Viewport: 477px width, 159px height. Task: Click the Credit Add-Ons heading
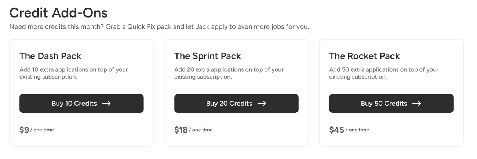click(x=58, y=13)
